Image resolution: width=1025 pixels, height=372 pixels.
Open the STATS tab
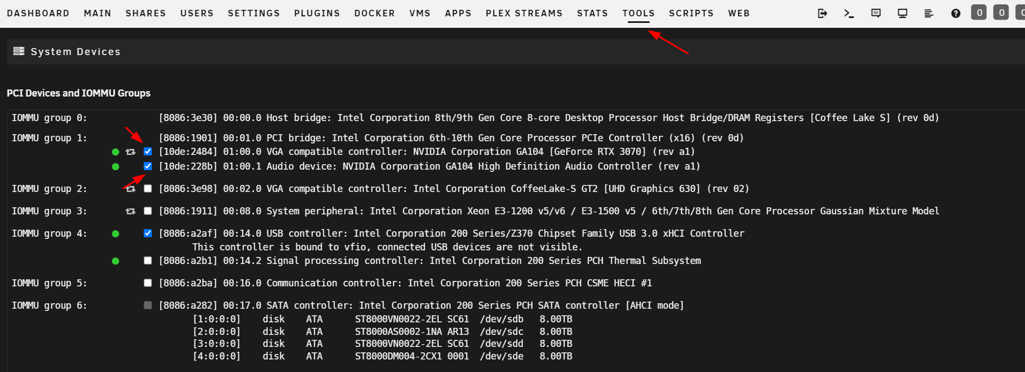[593, 13]
